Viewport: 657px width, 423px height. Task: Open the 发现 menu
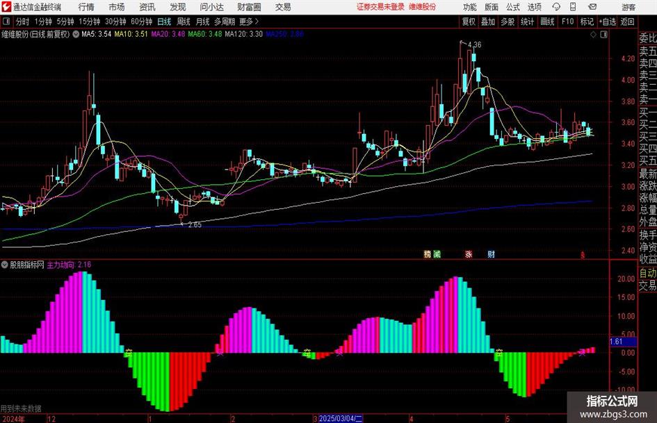[x=178, y=7]
